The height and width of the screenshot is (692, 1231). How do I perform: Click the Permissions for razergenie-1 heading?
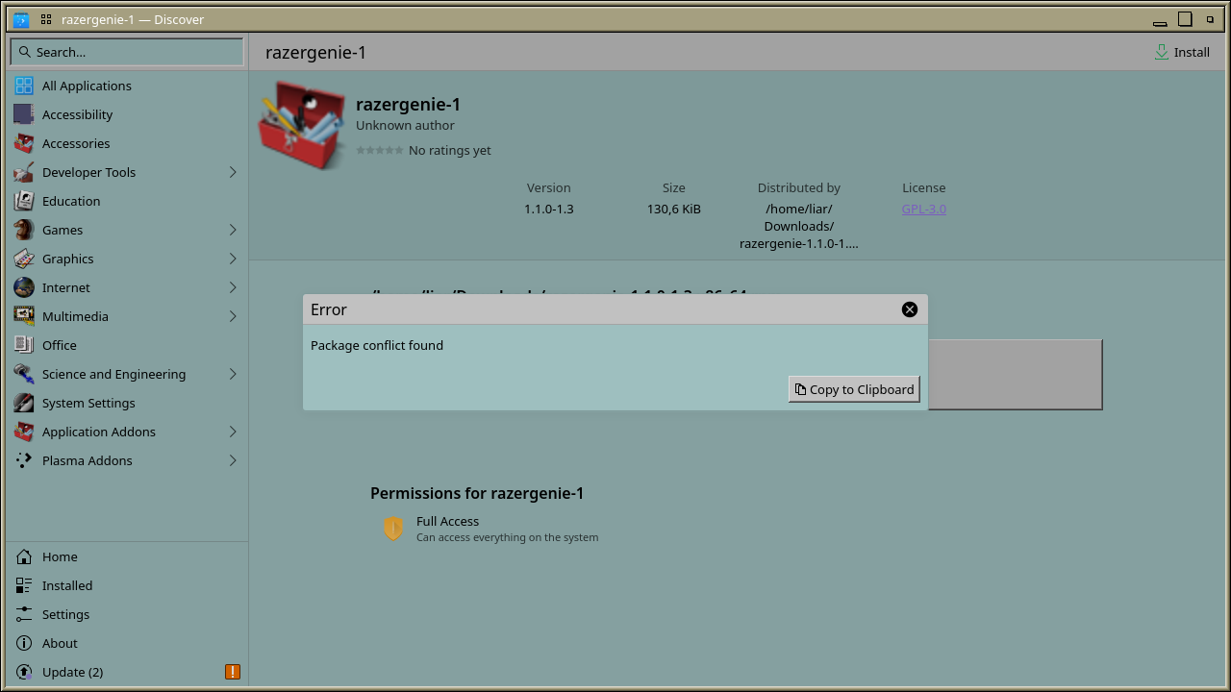(477, 493)
